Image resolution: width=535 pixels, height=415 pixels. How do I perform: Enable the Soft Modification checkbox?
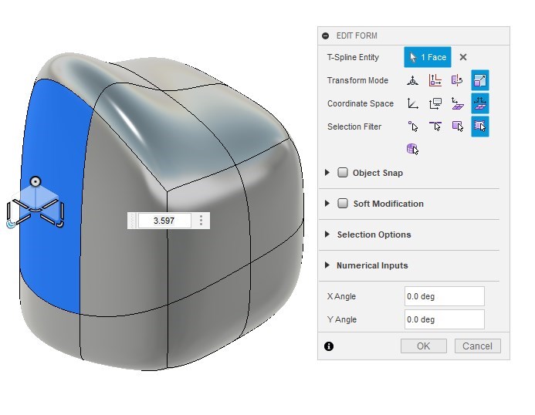(x=343, y=204)
